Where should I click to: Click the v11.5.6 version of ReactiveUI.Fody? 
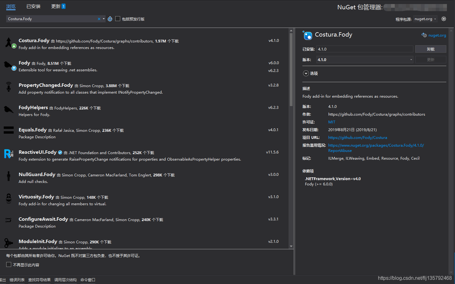(272, 152)
